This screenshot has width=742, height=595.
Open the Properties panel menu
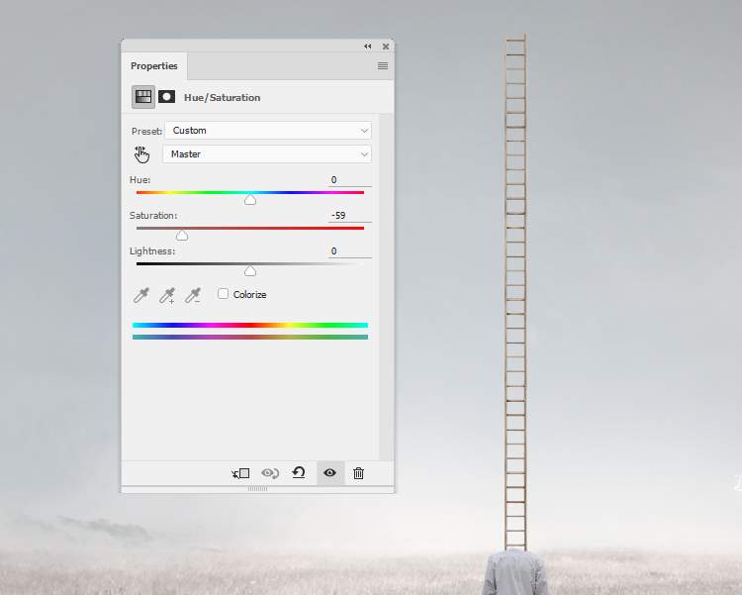pos(383,66)
